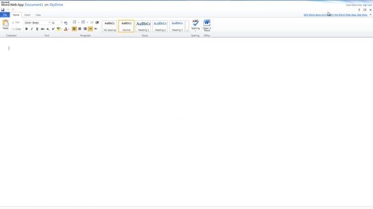Viewport: 373px width, 209px height.
Task: Switch to the Home tab
Action: tap(16, 15)
